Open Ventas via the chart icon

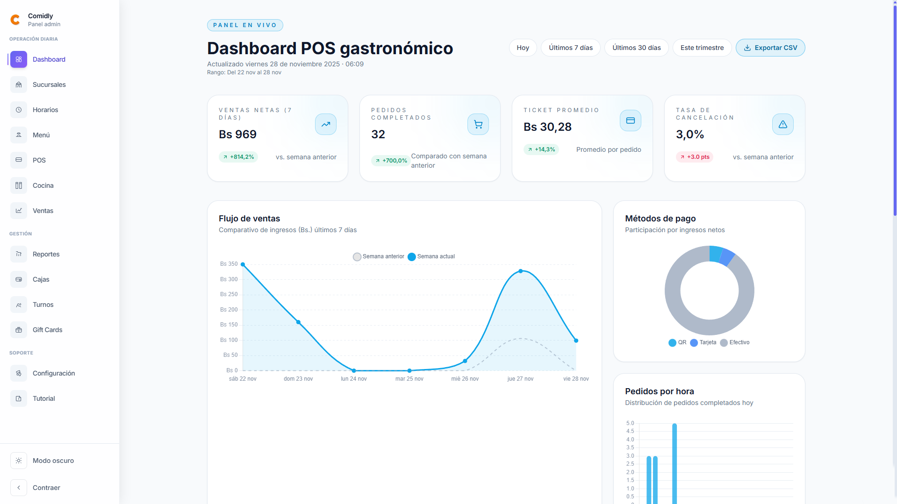tap(19, 211)
